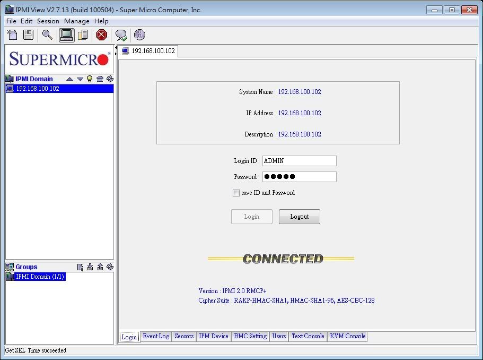Click the IPMI Domain header icon
The width and height of the screenshot is (483, 360).
tap(10, 79)
